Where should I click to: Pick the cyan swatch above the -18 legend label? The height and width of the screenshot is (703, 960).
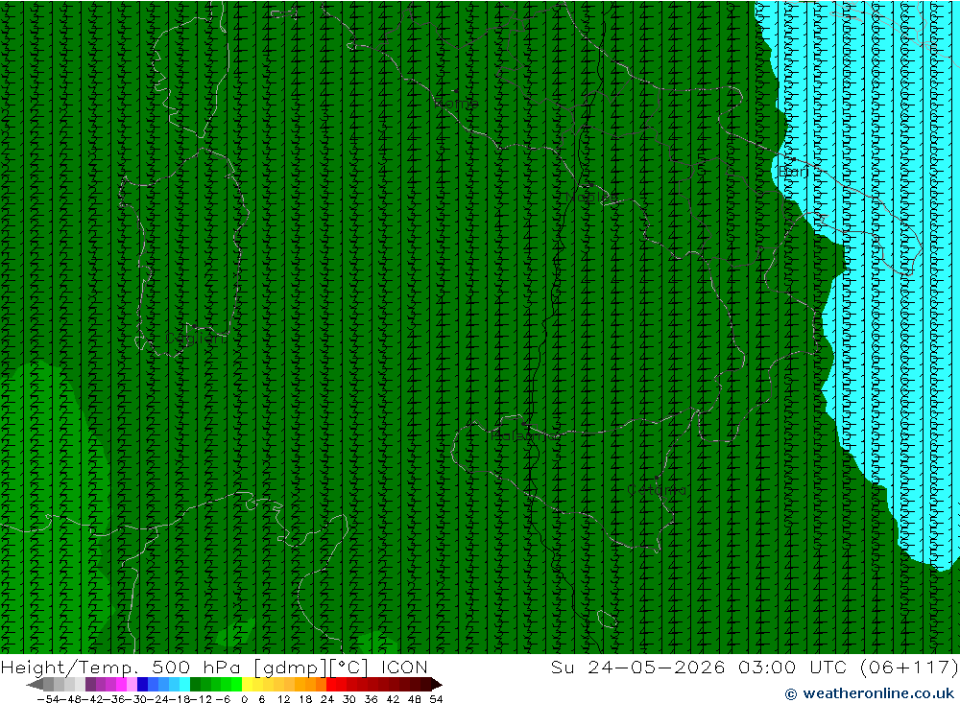pyautogui.click(x=184, y=684)
